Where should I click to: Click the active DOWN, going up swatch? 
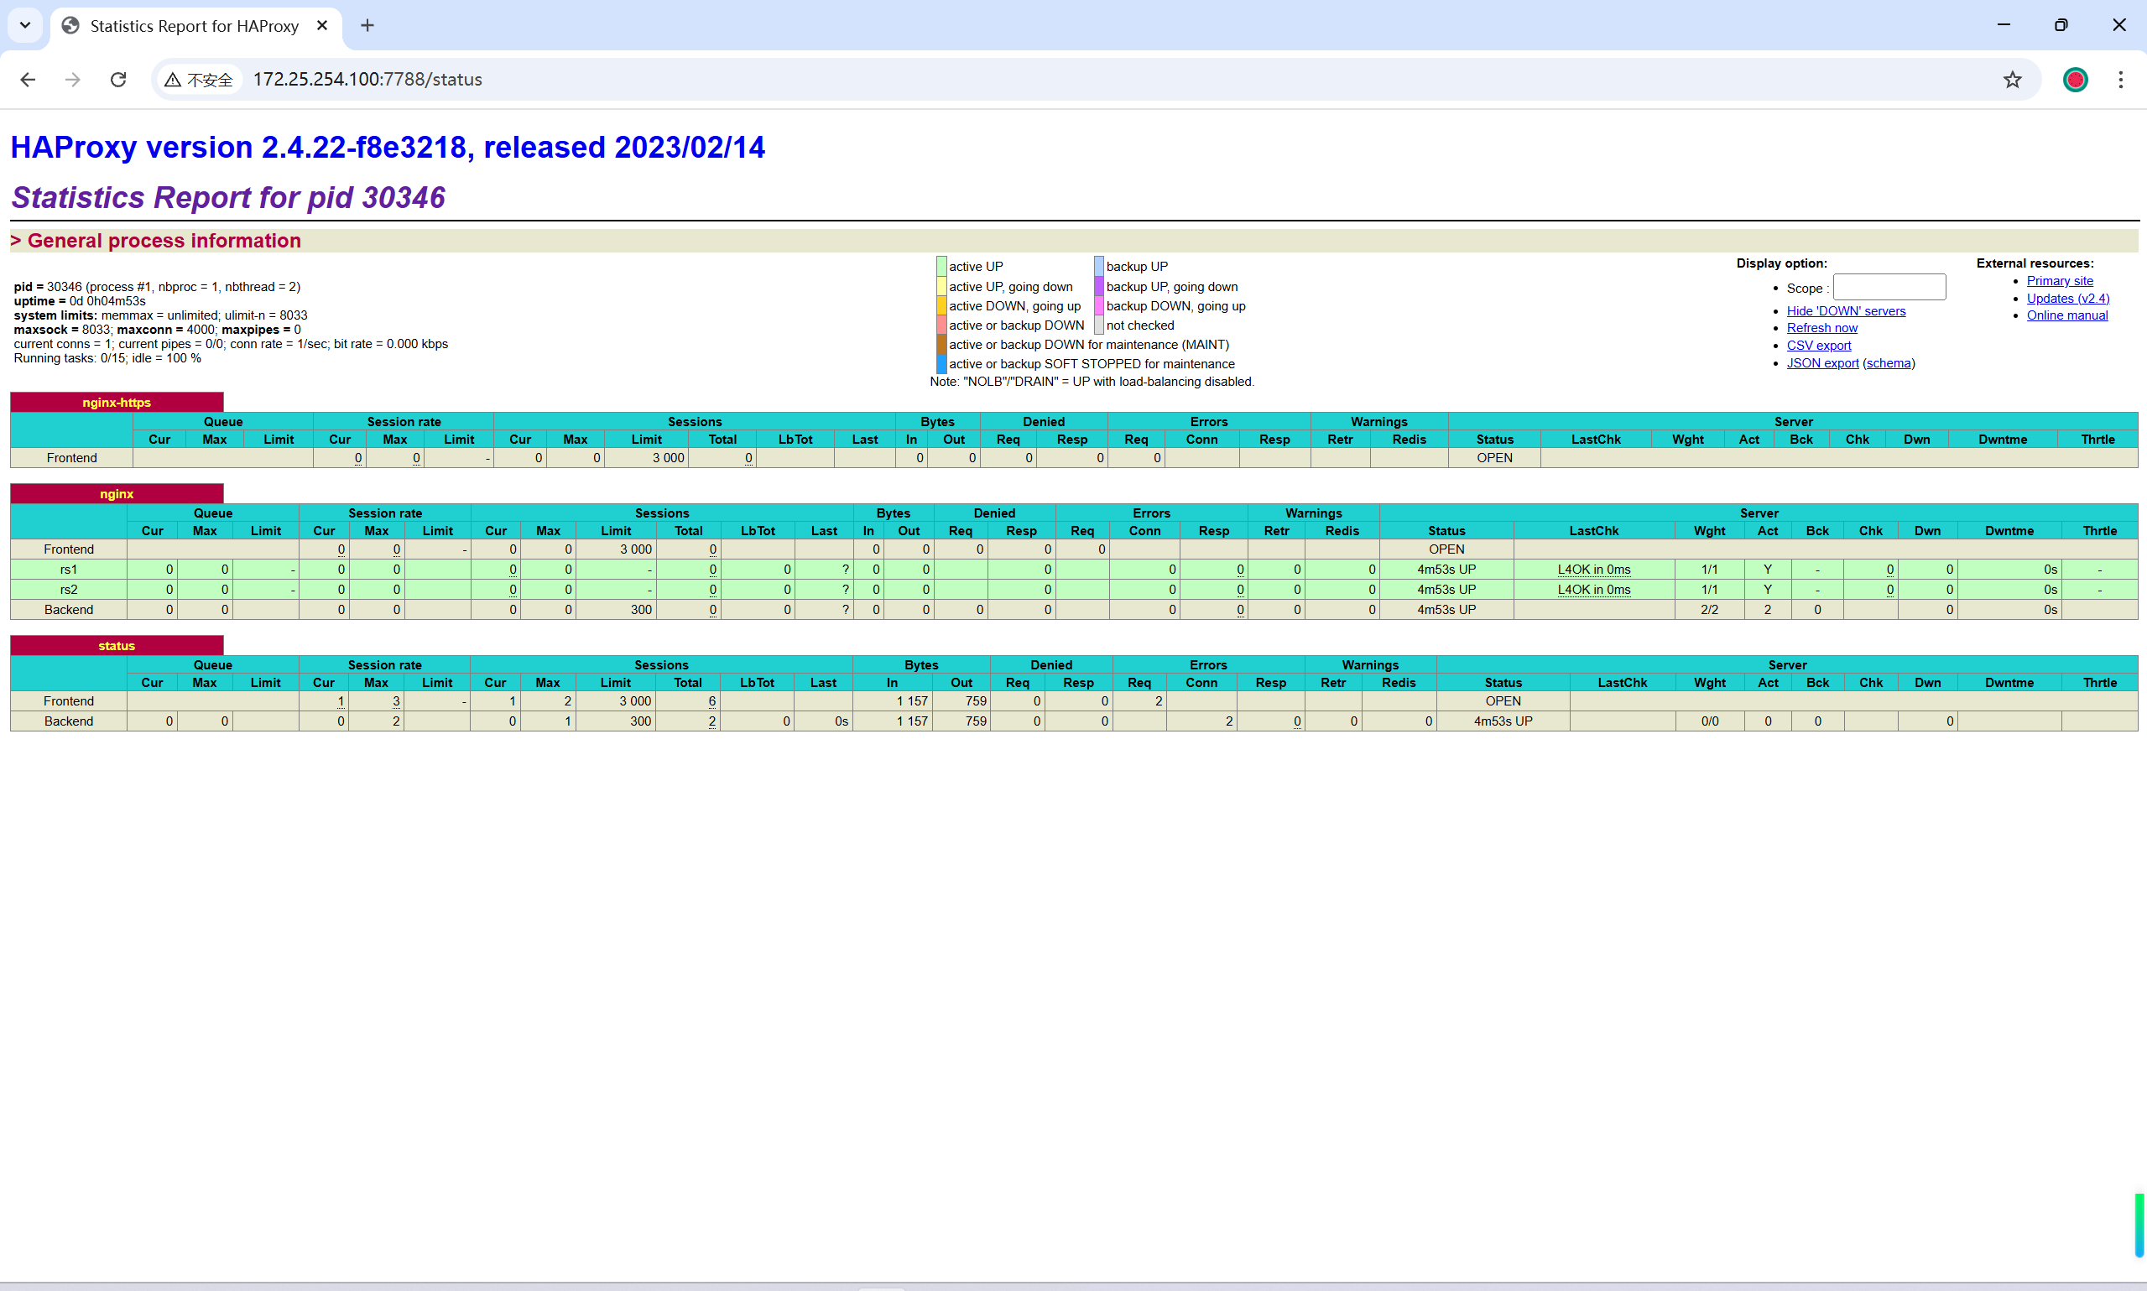[941, 305]
